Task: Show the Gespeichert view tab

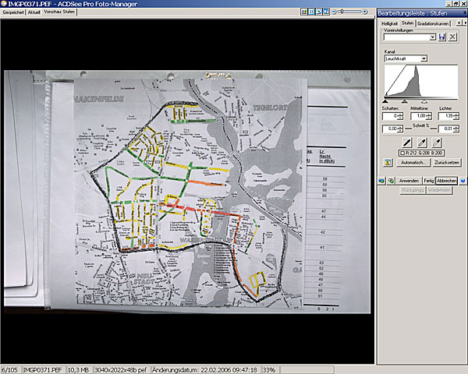Action: point(12,12)
